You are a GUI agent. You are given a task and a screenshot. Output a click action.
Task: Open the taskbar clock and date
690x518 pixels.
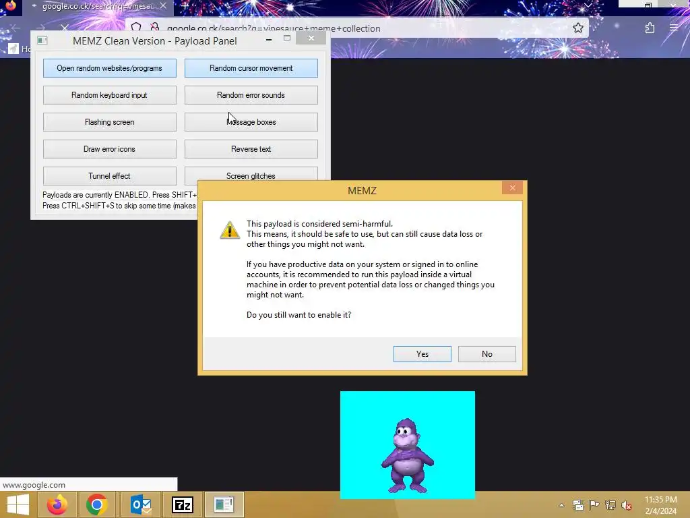[x=661, y=505]
